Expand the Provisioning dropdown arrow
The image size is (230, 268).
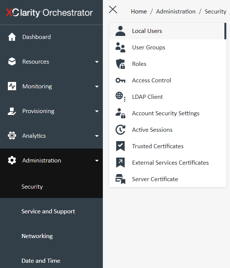[97, 111]
